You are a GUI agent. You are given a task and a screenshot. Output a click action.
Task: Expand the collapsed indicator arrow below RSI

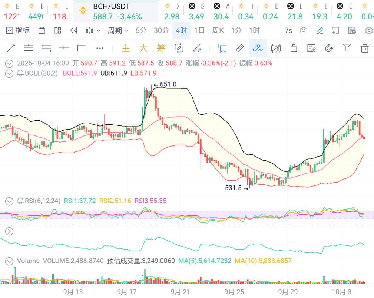tap(9, 231)
